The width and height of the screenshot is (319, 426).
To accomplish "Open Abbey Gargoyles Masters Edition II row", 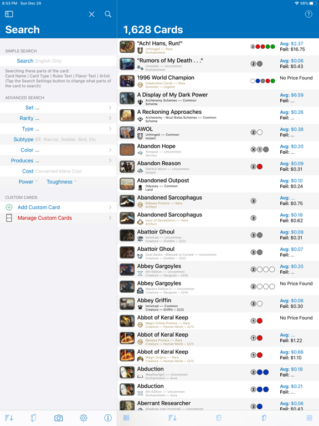I will (218, 286).
